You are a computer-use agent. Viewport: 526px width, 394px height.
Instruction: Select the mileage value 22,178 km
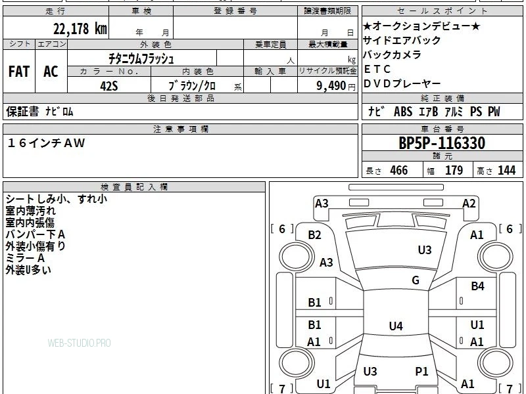(x=80, y=29)
